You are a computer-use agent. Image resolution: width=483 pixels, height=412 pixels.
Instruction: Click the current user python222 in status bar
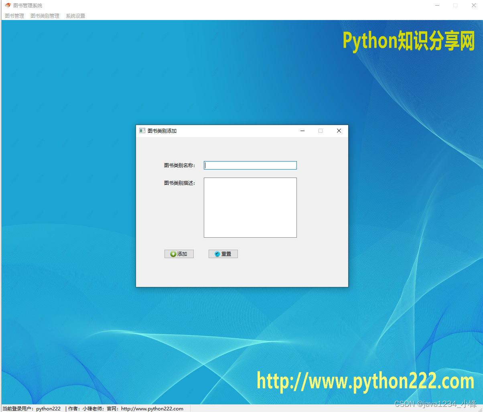point(48,408)
